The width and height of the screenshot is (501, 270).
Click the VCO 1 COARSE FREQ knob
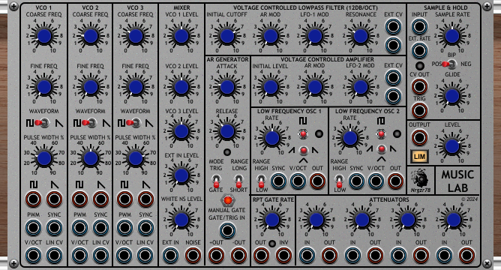click(44, 36)
